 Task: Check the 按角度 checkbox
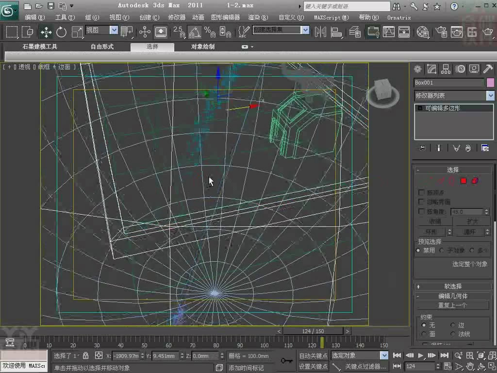click(421, 211)
